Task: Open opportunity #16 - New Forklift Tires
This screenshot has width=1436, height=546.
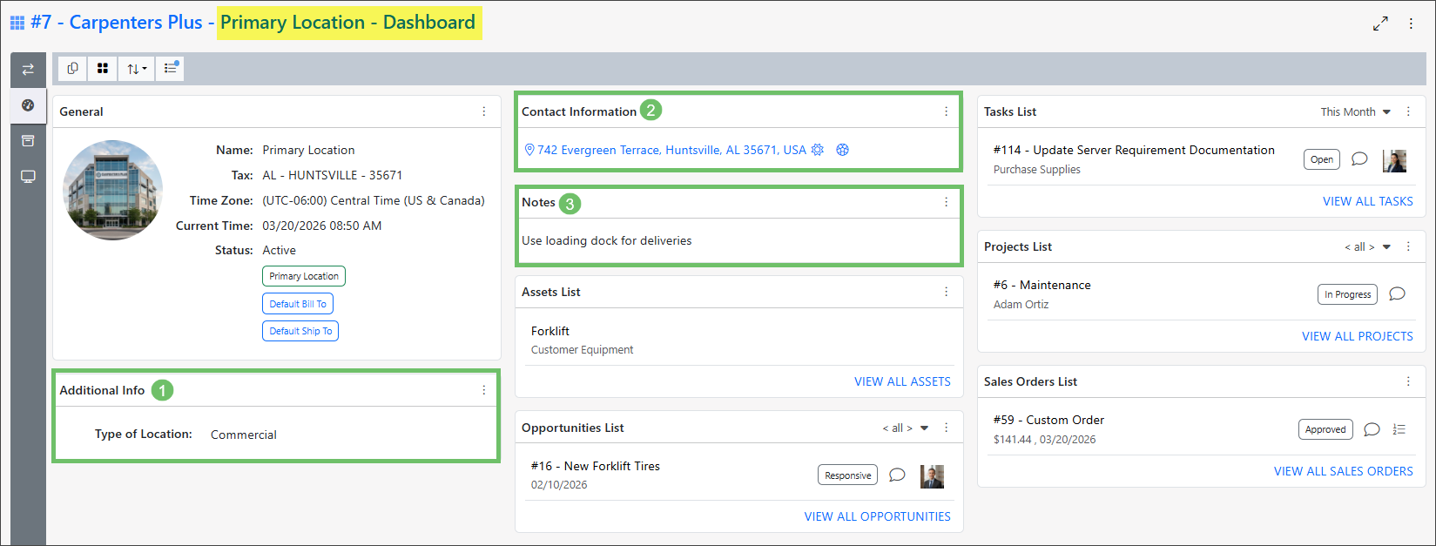Action: coord(596,466)
